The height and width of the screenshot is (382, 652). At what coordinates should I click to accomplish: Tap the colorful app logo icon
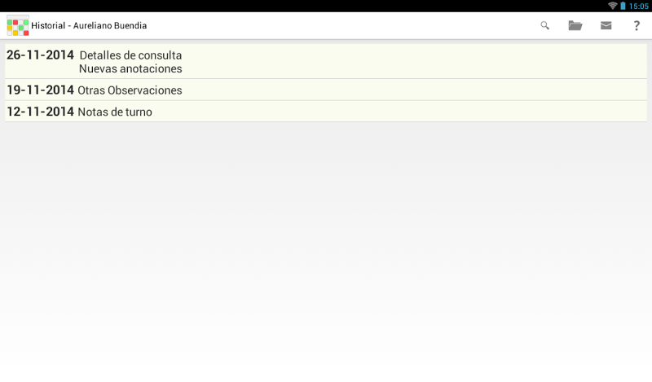(x=18, y=26)
